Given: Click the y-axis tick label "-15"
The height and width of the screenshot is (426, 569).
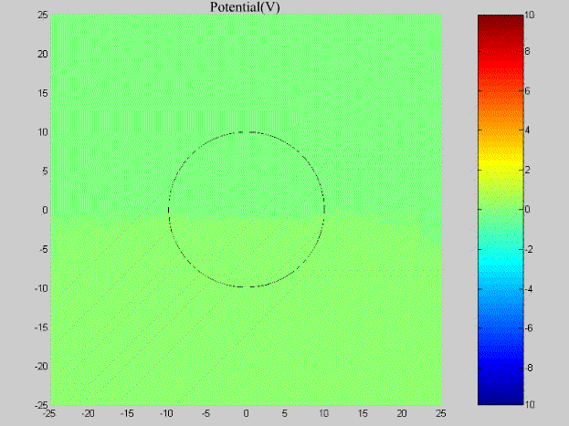Looking at the screenshot, I should [x=41, y=327].
